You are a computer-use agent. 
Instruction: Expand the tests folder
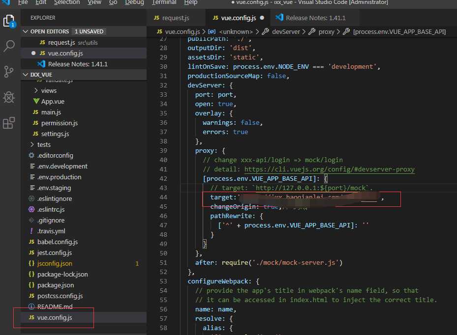(32, 144)
